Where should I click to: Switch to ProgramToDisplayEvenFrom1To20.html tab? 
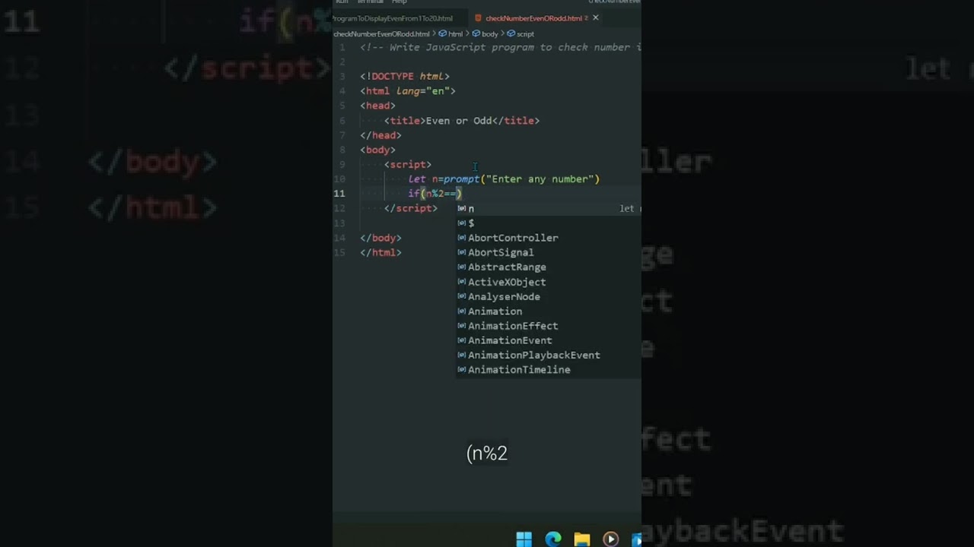[x=394, y=18]
